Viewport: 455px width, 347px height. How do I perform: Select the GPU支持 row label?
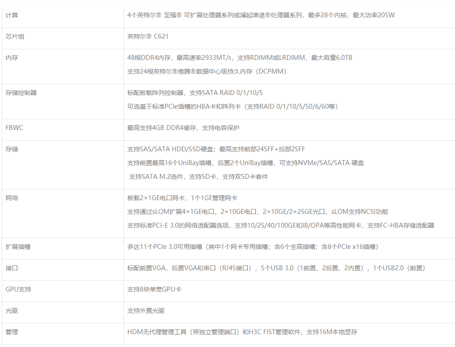(18, 289)
